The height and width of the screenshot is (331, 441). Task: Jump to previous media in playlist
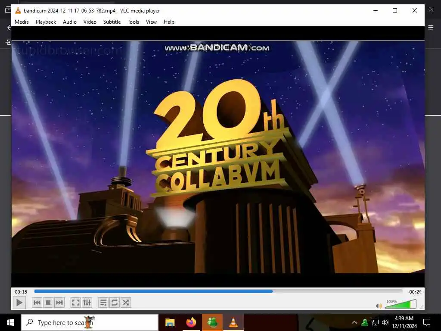coord(37,303)
